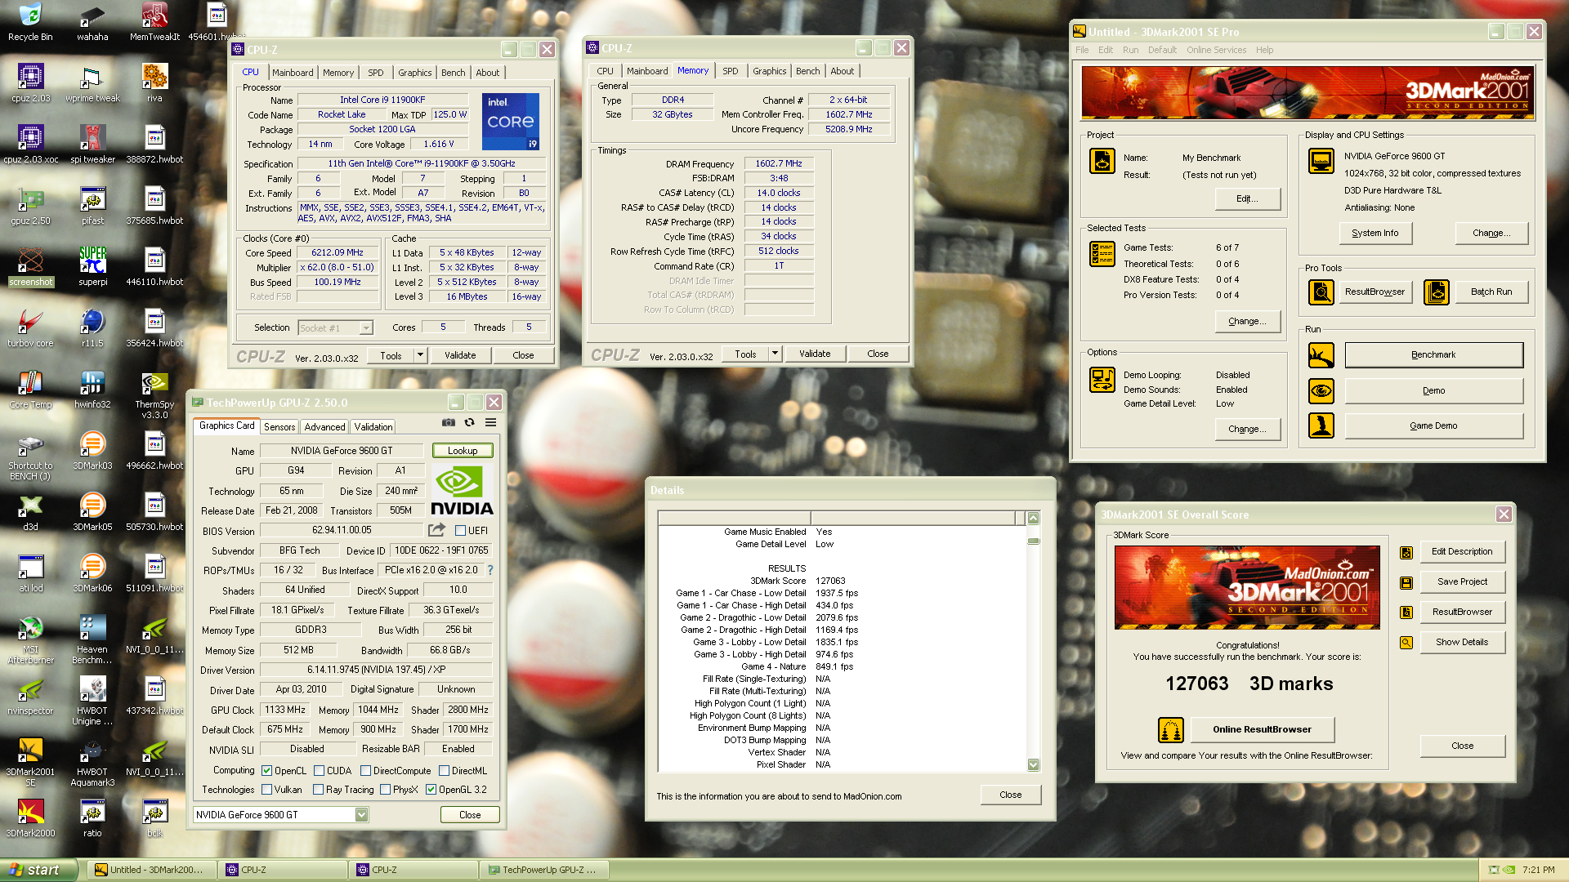This screenshot has height=882, width=1569.
Task: Launch Core Temp from the desktop
Action: [30, 390]
